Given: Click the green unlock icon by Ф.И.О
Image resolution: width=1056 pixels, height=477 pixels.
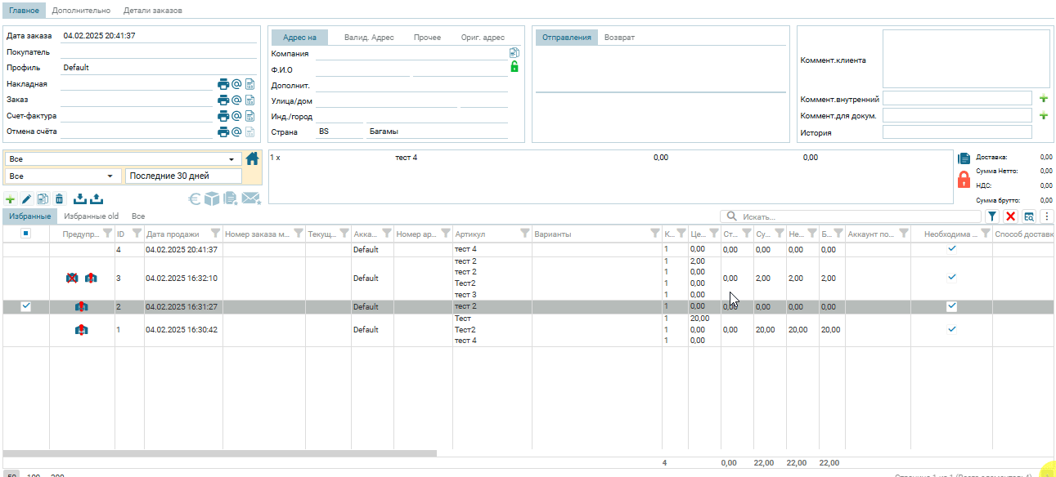Looking at the screenshot, I should point(515,67).
